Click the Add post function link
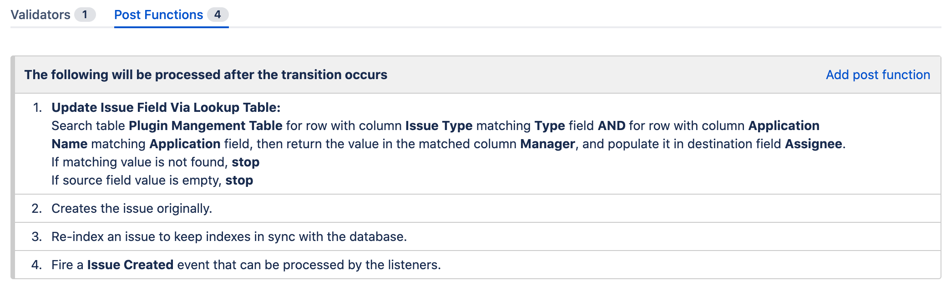951x291 pixels. (x=878, y=75)
